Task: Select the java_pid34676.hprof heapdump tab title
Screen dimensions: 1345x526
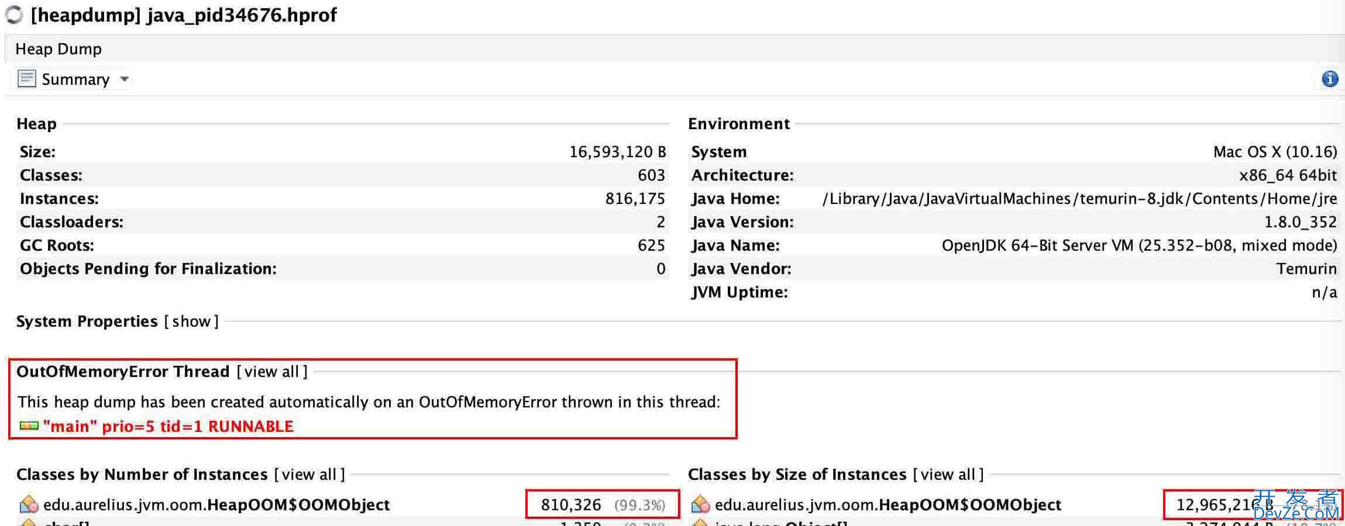Action: 184,15
